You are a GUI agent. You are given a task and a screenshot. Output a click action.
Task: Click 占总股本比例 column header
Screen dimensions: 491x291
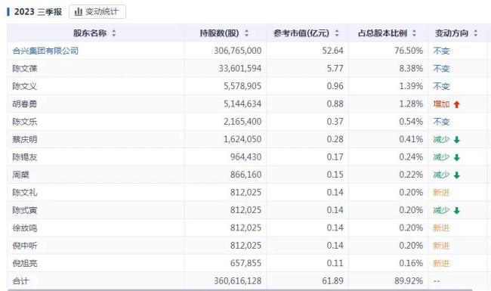(388, 33)
